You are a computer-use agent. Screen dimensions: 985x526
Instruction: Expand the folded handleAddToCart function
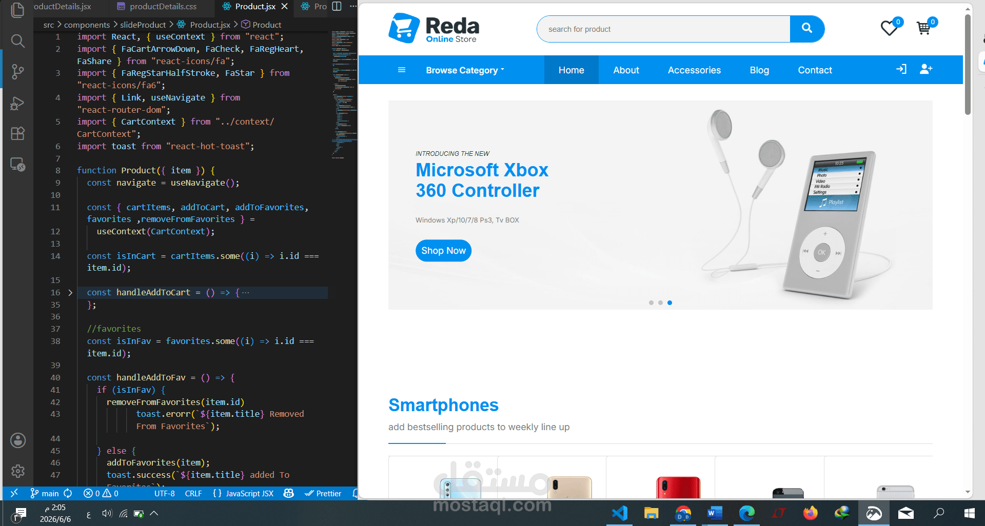click(70, 293)
